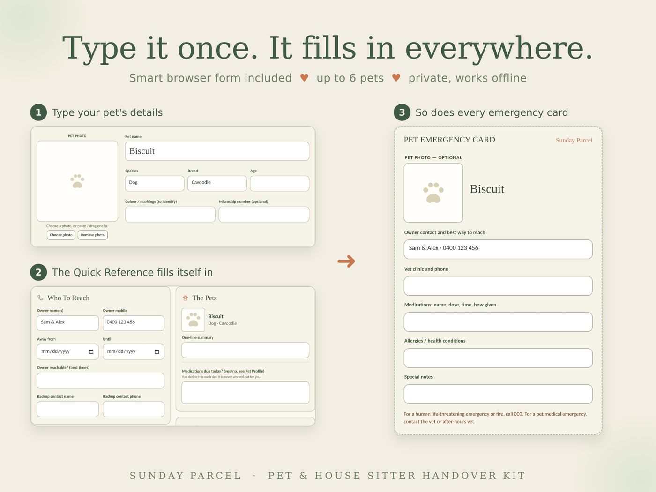Focus the One-line summary field
The height and width of the screenshot is (492, 656).
point(246,350)
